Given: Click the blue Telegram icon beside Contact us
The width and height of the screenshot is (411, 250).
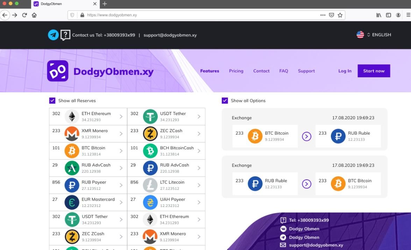Looking at the screenshot, I should click(53, 35).
